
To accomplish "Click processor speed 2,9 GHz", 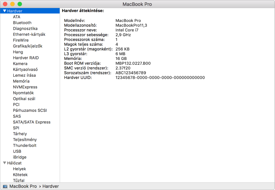I will [x=123, y=35].
